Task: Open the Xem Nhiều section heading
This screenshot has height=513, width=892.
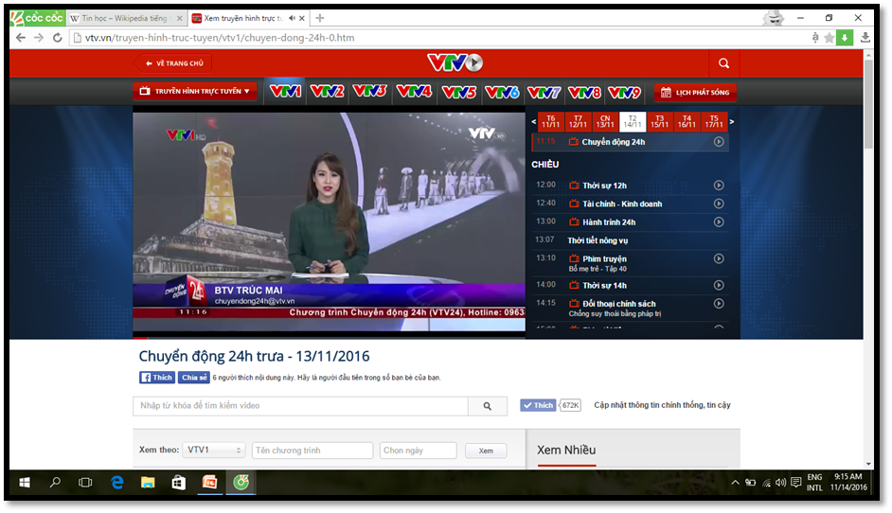Action: [566, 450]
